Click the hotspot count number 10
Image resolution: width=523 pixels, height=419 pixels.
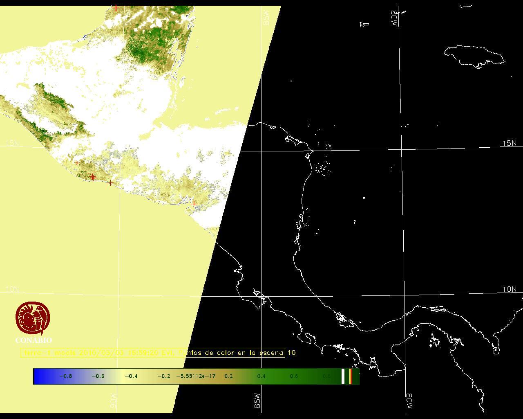[291, 353]
